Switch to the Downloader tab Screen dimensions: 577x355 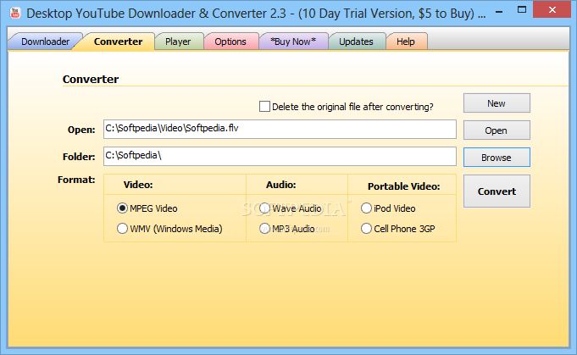pyautogui.click(x=45, y=42)
